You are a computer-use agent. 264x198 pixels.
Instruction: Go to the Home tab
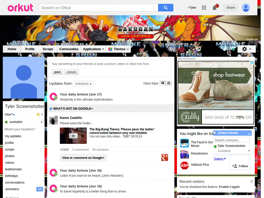click(x=12, y=49)
